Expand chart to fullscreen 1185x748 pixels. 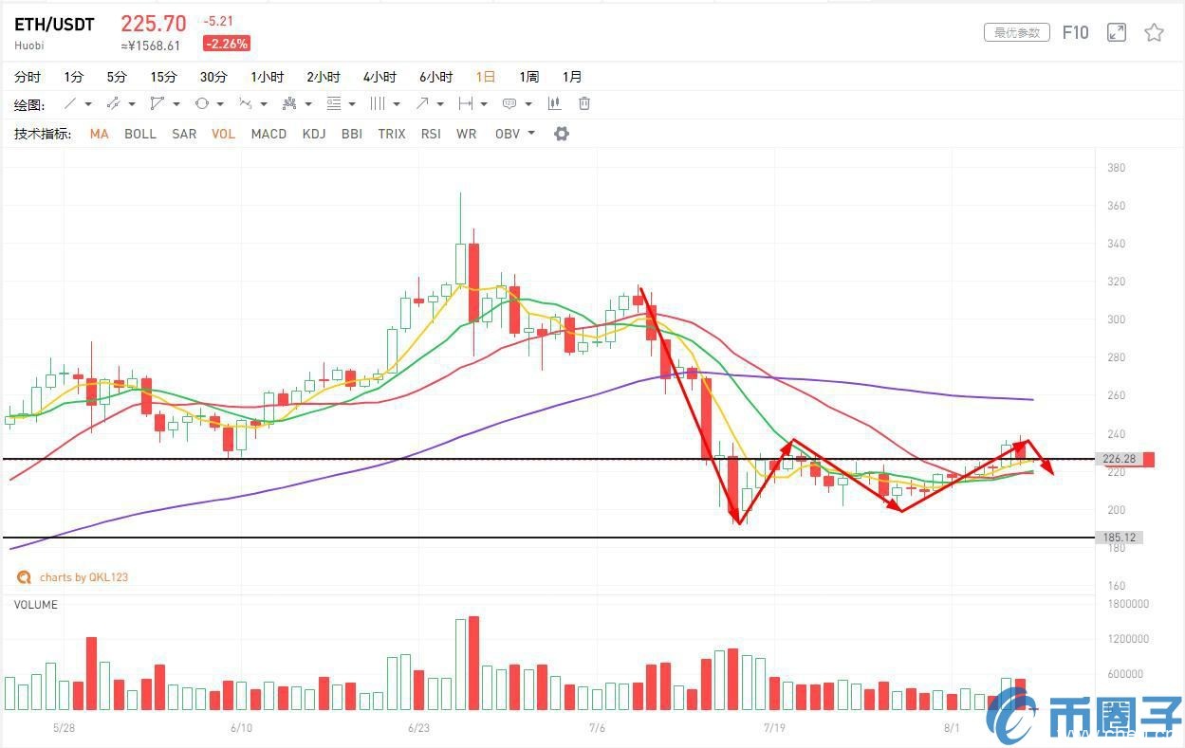1117,33
